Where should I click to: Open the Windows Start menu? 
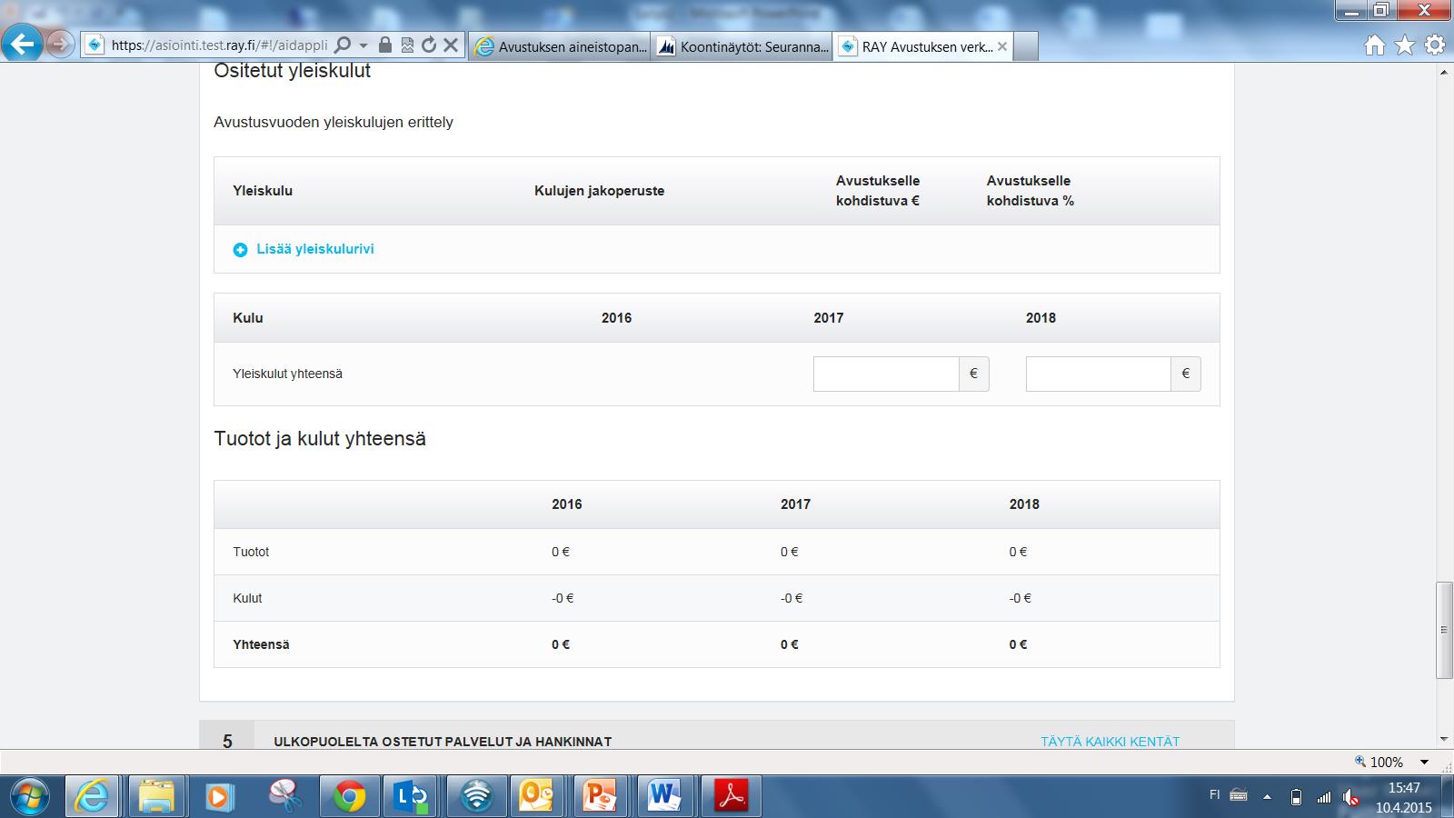29,797
